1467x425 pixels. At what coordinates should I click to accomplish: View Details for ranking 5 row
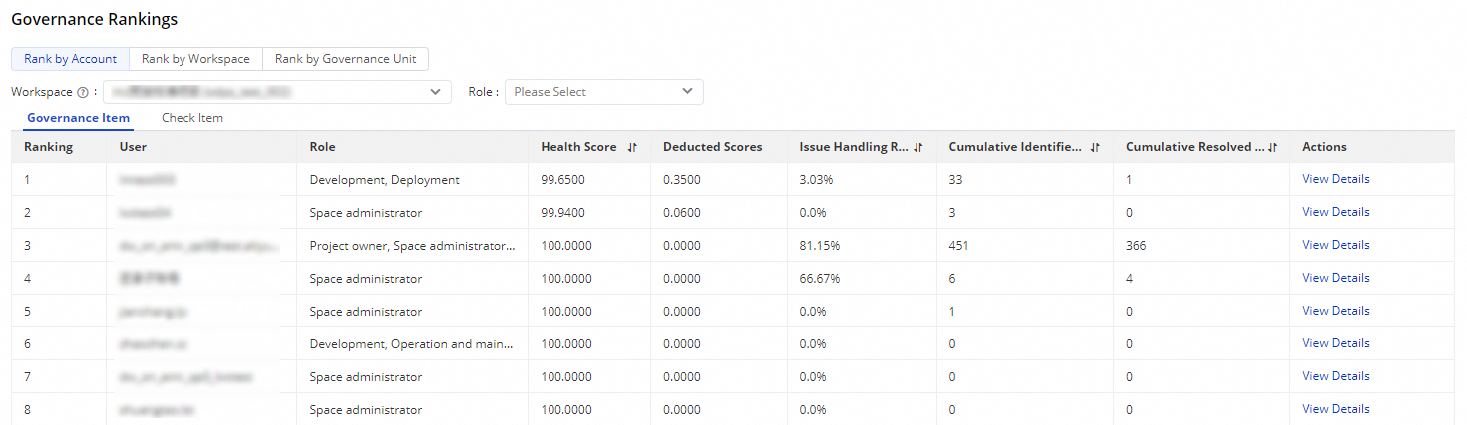pos(1336,311)
